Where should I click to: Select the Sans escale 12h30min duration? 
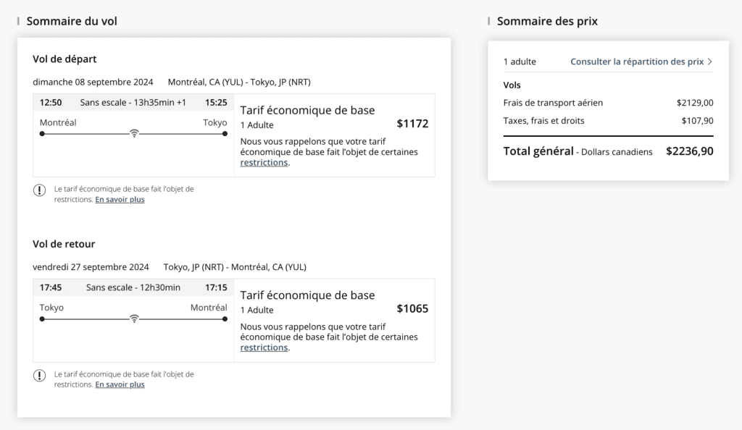[133, 288]
